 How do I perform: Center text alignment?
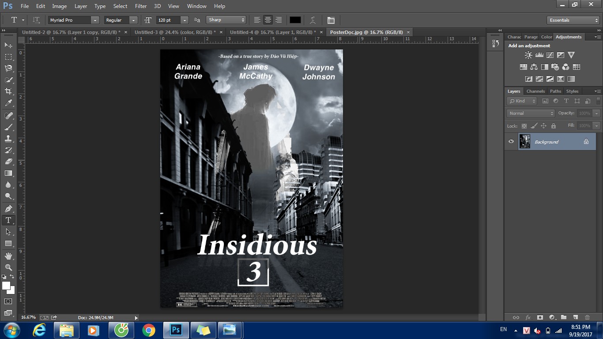(268, 20)
